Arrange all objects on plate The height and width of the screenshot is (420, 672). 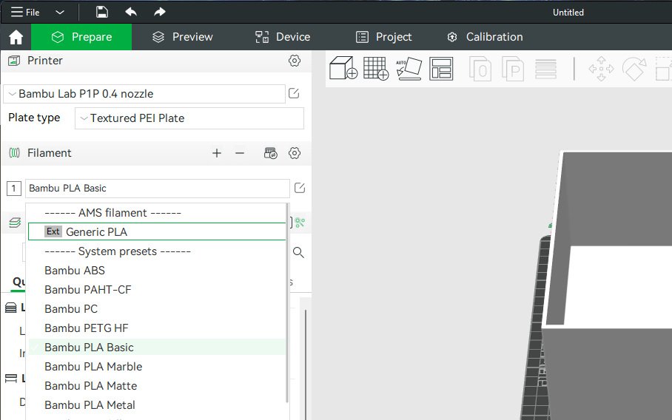[441, 69]
